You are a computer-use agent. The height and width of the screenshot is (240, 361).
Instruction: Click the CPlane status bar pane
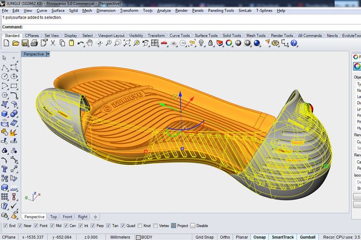pyautogui.click(x=9, y=237)
